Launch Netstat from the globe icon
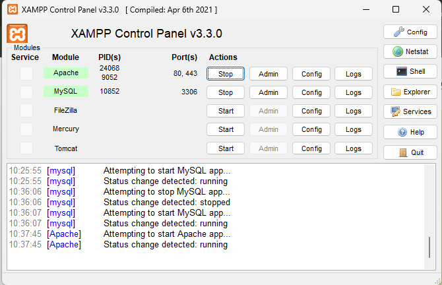Image resolution: width=442 pixels, height=285 pixels. [410, 51]
